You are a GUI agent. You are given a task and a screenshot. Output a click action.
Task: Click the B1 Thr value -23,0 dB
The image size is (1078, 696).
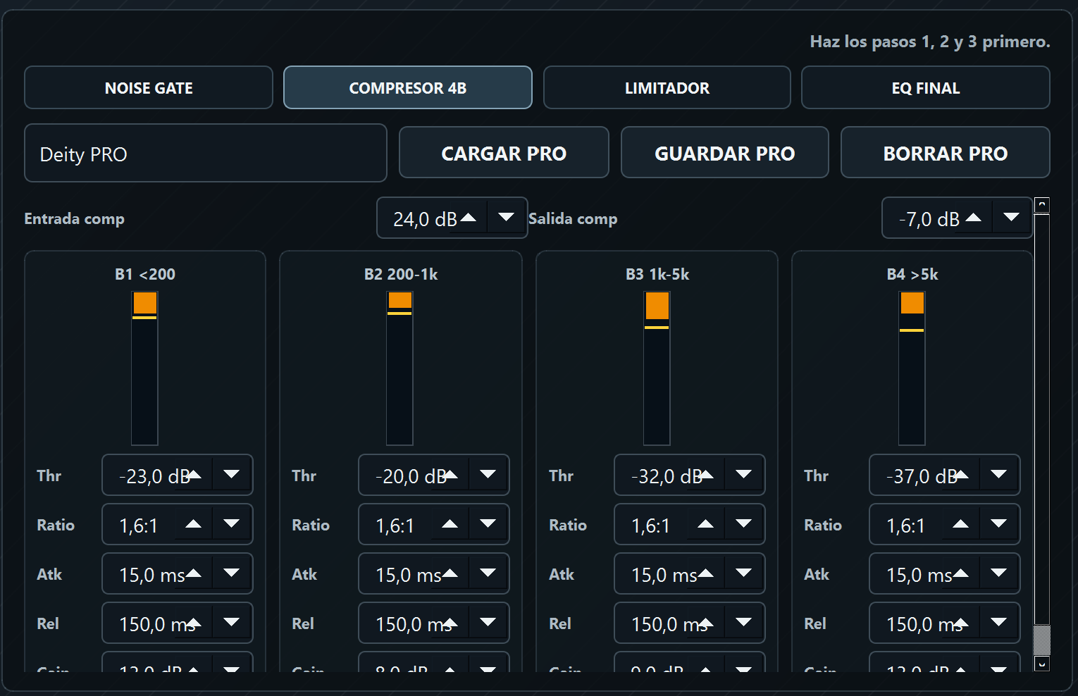[x=155, y=476]
